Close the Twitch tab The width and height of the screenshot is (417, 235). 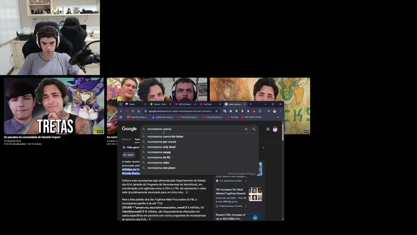pyautogui.click(x=145, y=104)
